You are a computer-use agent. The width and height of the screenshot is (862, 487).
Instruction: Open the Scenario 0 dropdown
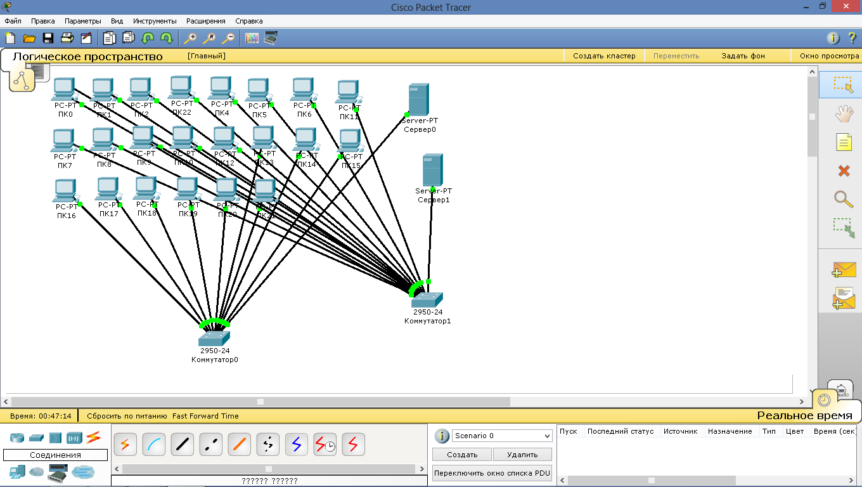tap(502, 436)
